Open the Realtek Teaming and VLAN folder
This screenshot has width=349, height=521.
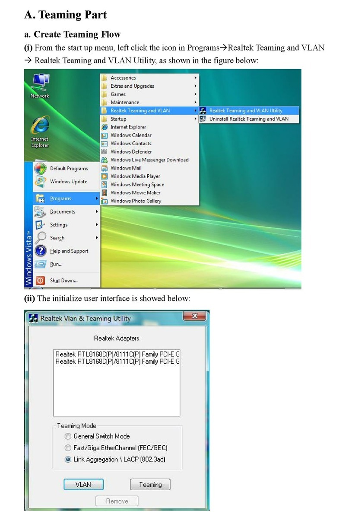pyautogui.click(x=149, y=111)
